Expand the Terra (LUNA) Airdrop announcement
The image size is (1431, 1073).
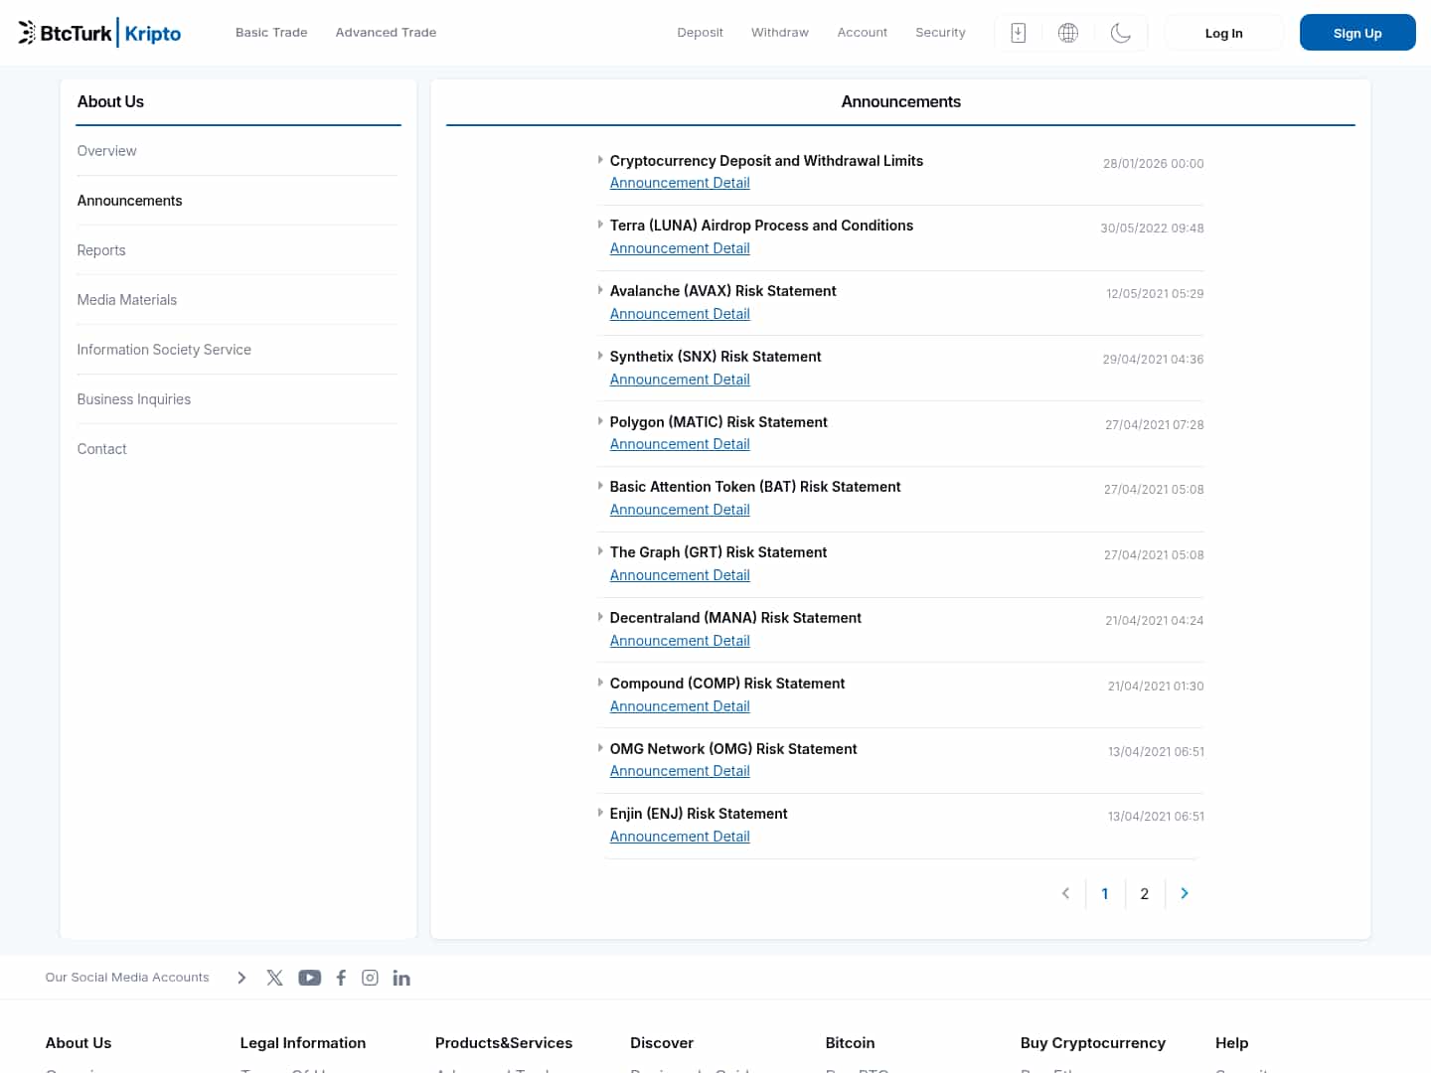pyautogui.click(x=760, y=226)
